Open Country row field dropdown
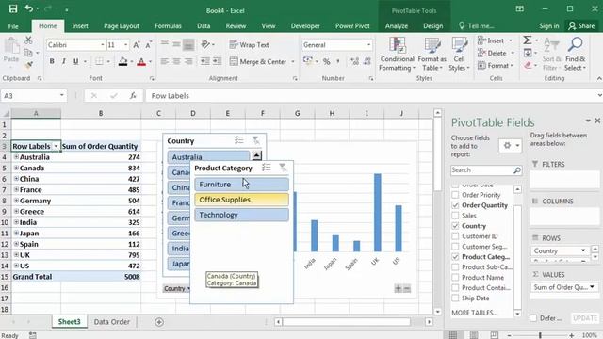This screenshot has width=603, height=339. point(583,250)
